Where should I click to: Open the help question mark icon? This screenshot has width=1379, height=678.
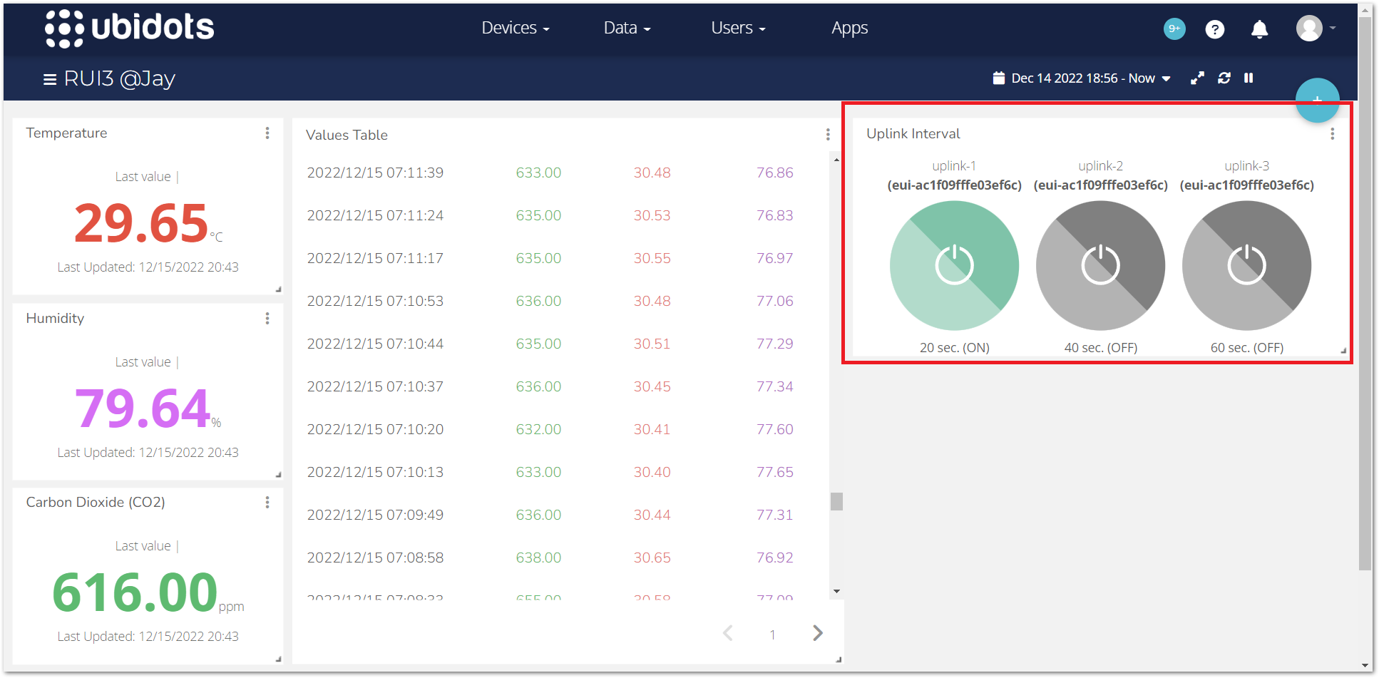(1214, 29)
